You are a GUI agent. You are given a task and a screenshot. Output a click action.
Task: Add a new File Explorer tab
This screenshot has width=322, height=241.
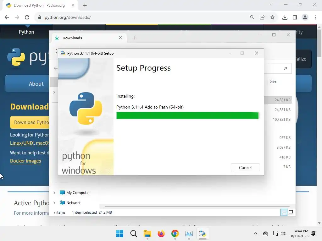pos(135,38)
